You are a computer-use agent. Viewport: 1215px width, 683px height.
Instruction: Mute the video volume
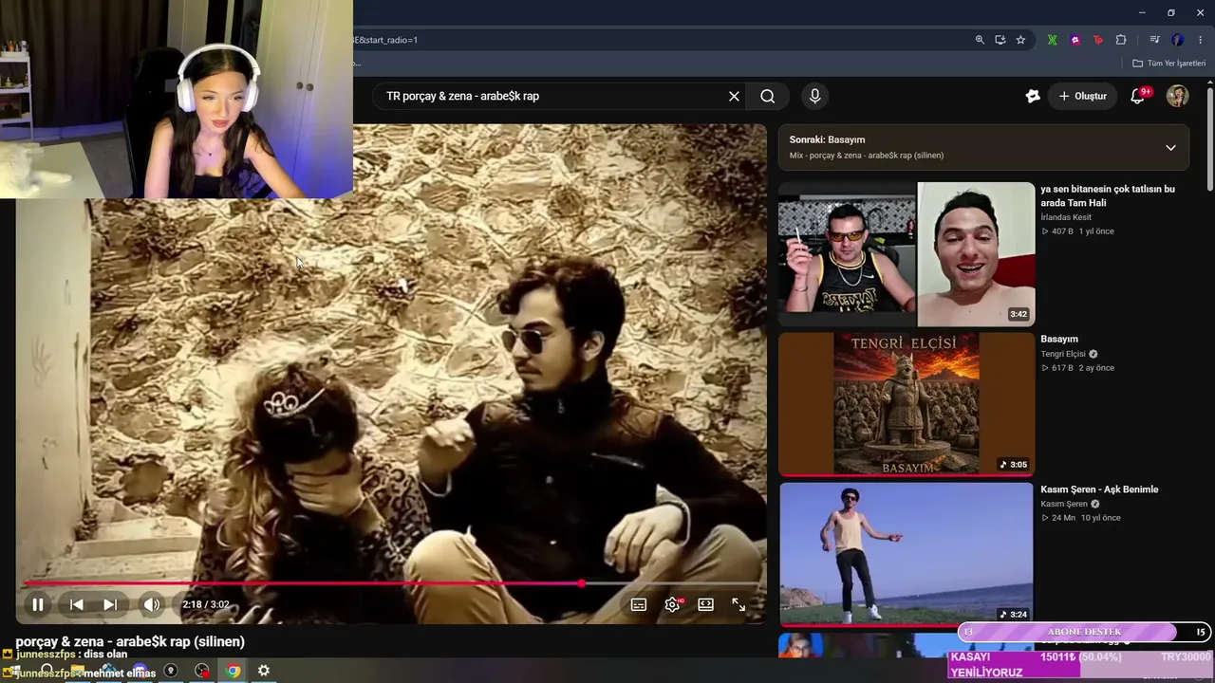[152, 604]
